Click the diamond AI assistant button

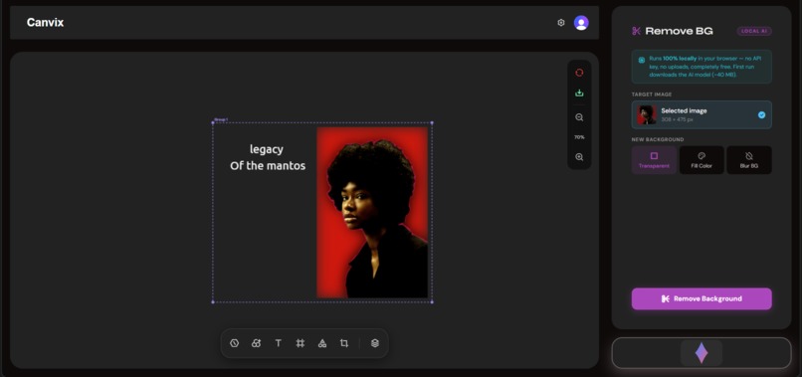click(702, 353)
